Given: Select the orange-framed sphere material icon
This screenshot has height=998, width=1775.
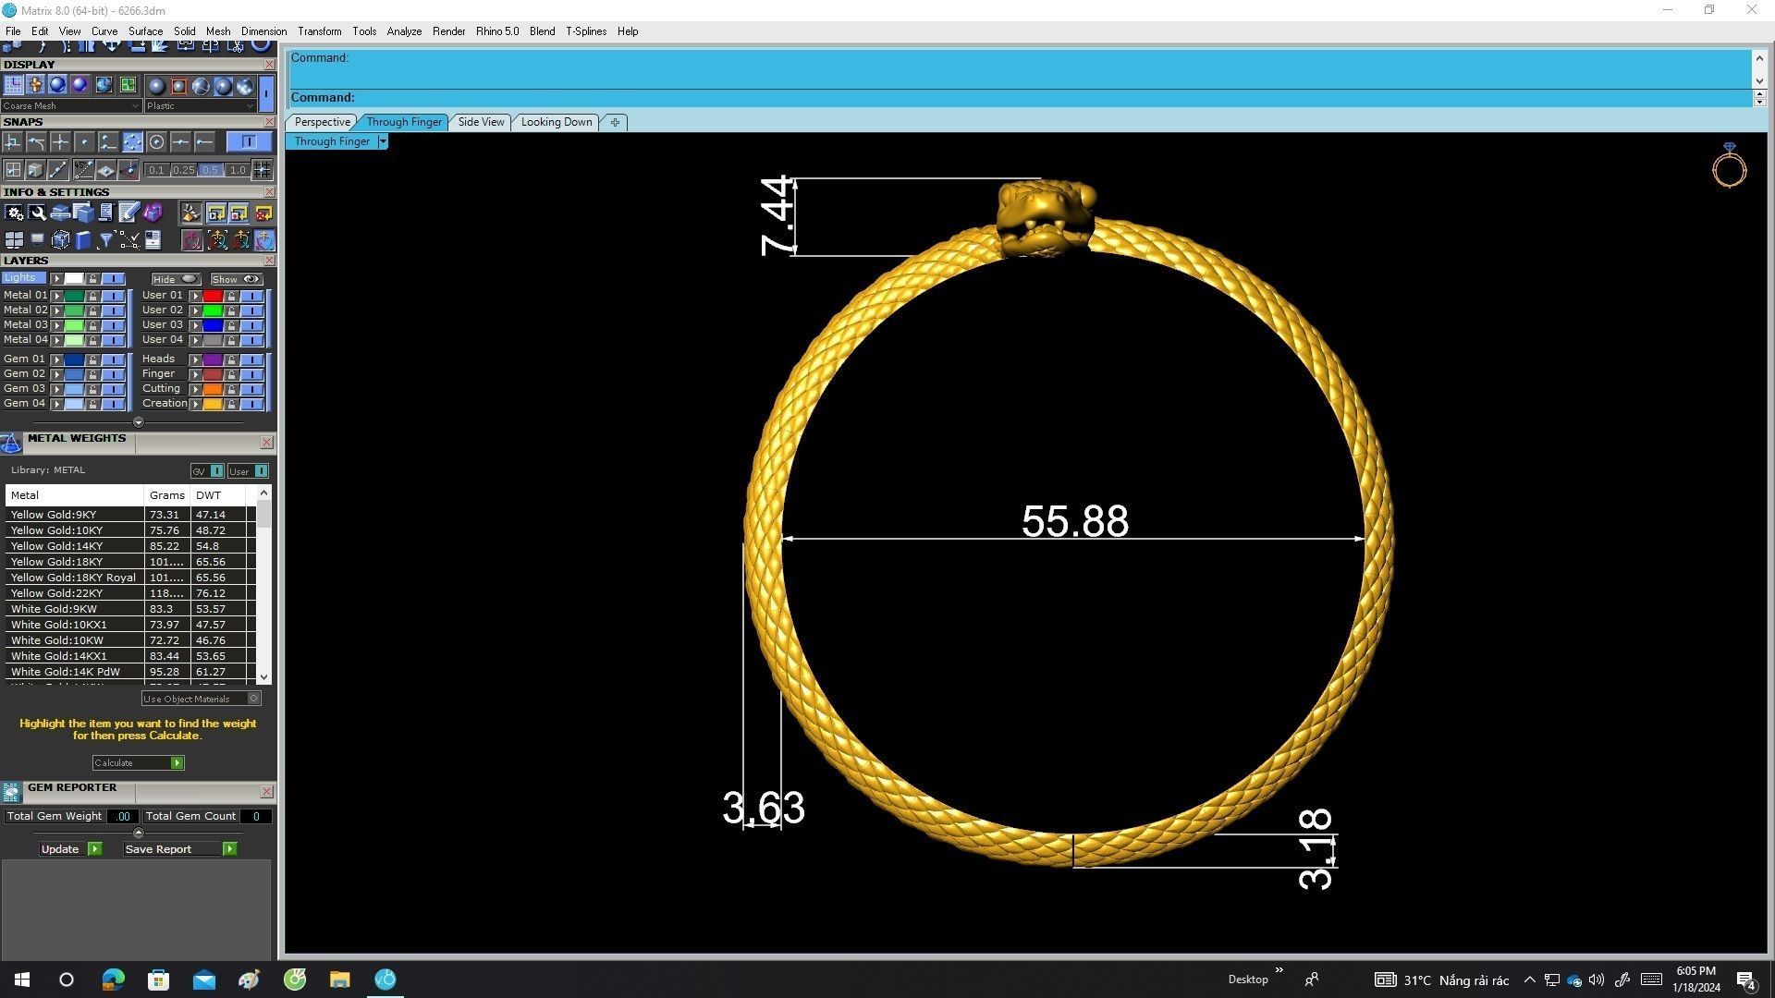Looking at the screenshot, I should 178,87.
